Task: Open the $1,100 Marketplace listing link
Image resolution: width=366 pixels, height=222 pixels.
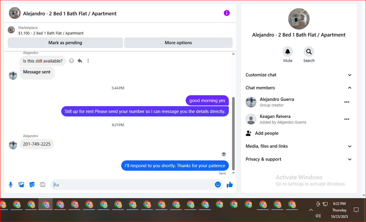Action: point(51,33)
